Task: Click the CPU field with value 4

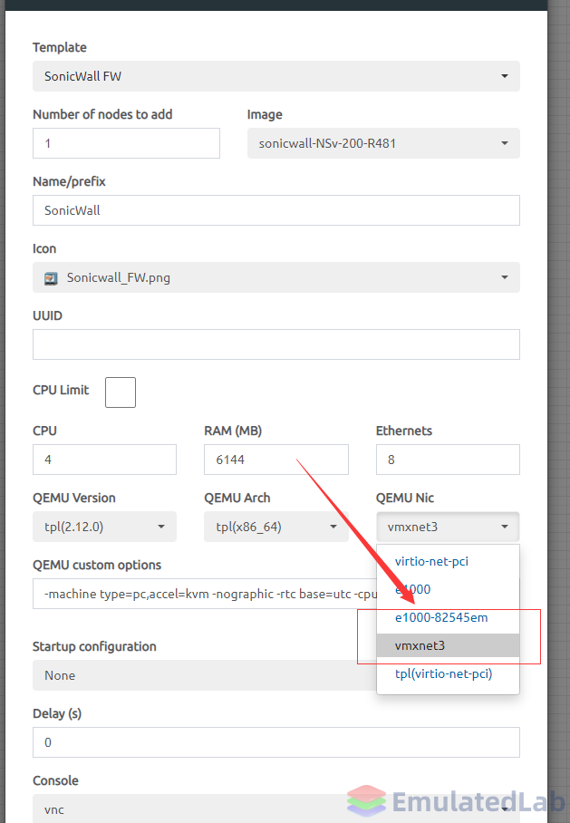Action: [104, 460]
